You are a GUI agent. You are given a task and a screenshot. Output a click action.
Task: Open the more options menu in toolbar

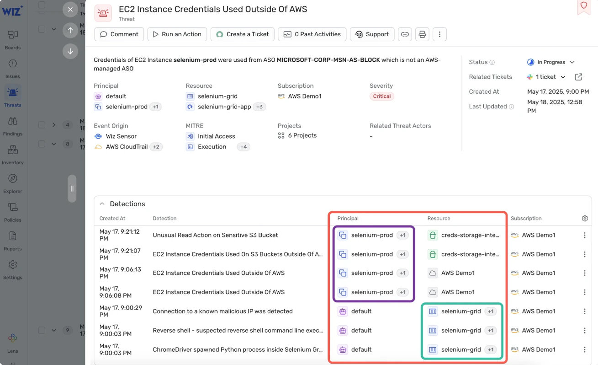pyautogui.click(x=439, y=34)
